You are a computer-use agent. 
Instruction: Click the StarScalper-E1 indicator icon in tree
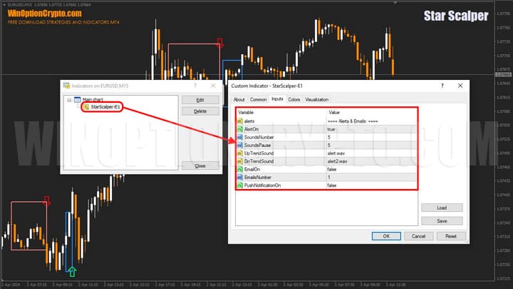click(86, 107)
